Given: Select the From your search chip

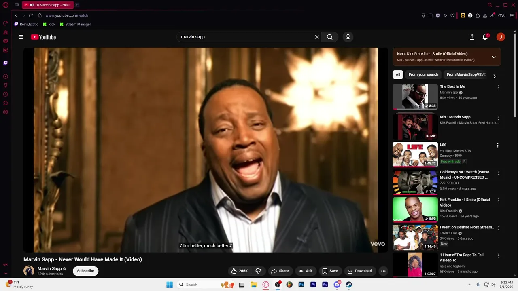Looking at the screenshot, I should click(423, 74).
